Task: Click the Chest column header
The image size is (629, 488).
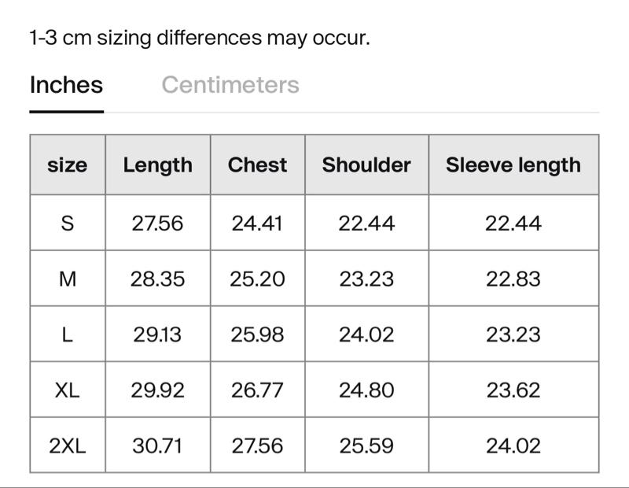Action: [x=257, y=165]
